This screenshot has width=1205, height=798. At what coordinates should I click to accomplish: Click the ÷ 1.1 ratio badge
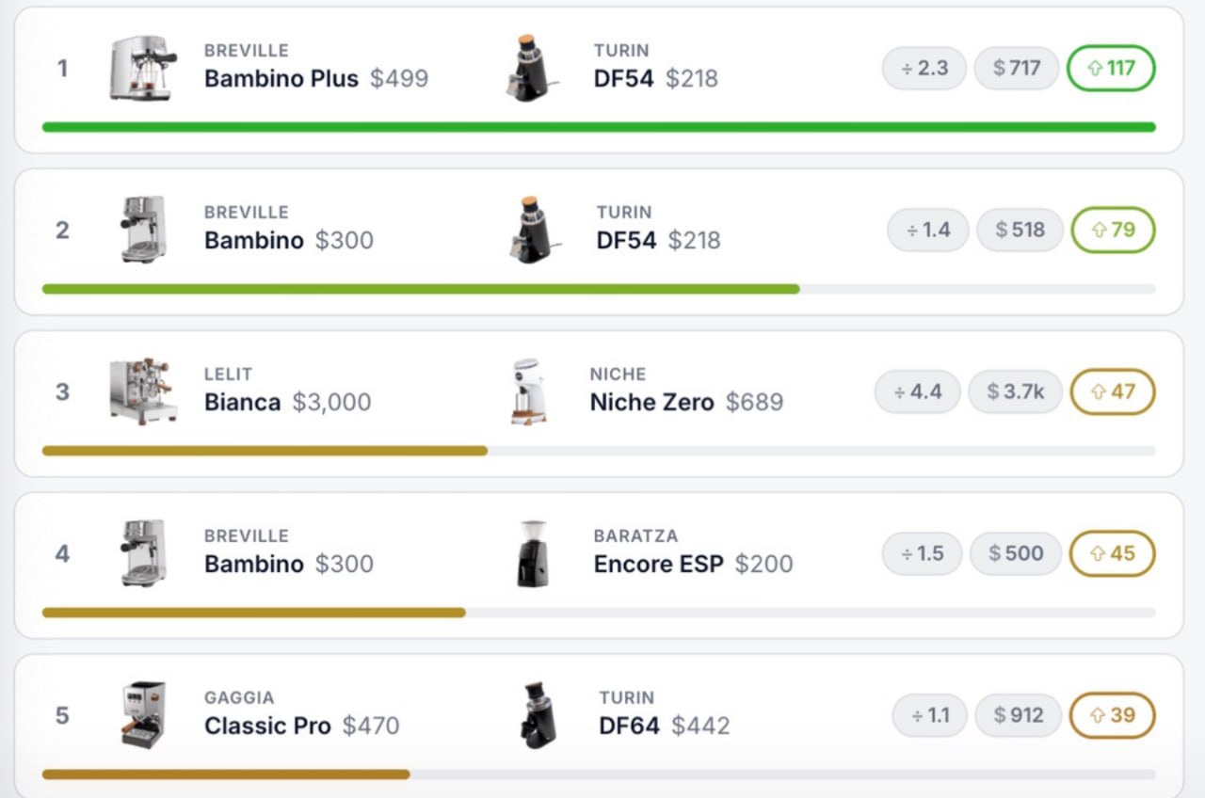930,715
